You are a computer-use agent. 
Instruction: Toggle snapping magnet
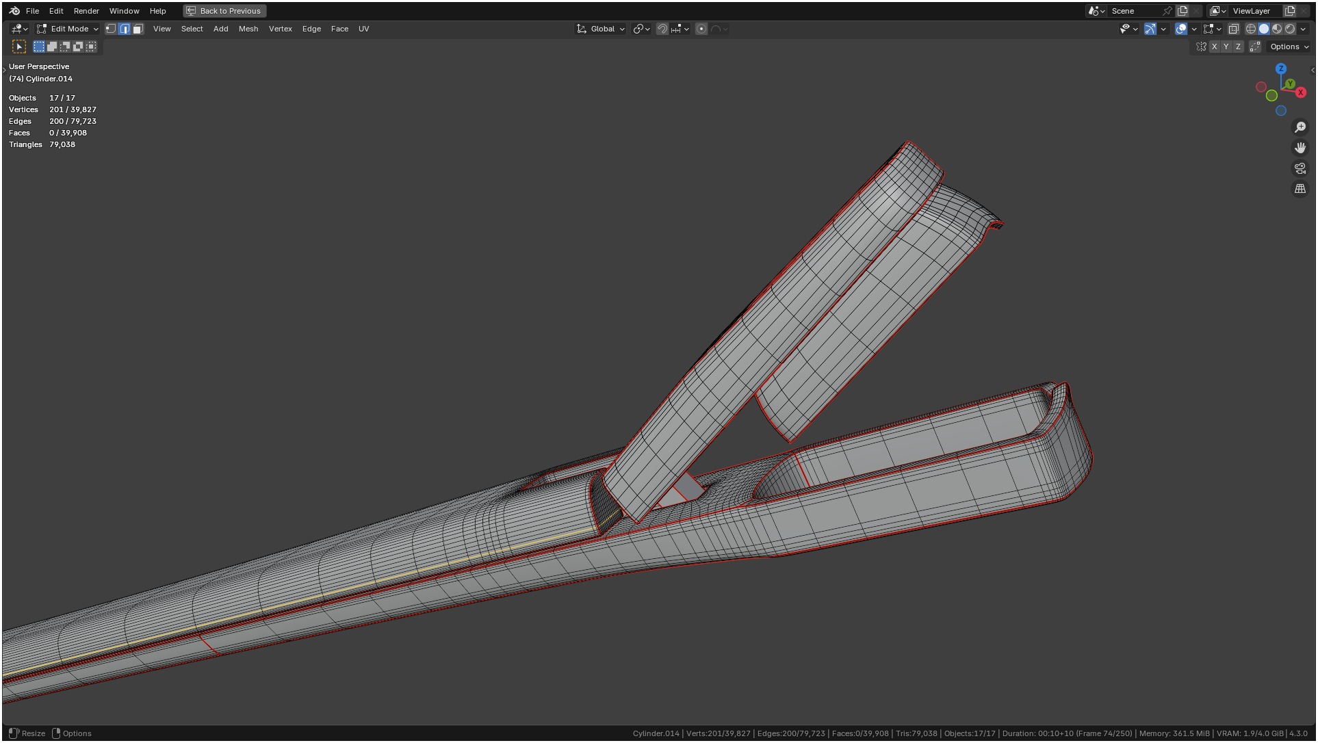(x=662, y=29)
